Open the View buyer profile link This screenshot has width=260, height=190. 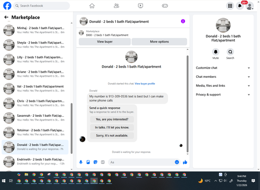[145, 84]
